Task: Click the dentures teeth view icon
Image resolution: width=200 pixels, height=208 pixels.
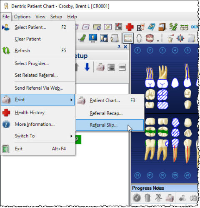Action: click(150, 38)
